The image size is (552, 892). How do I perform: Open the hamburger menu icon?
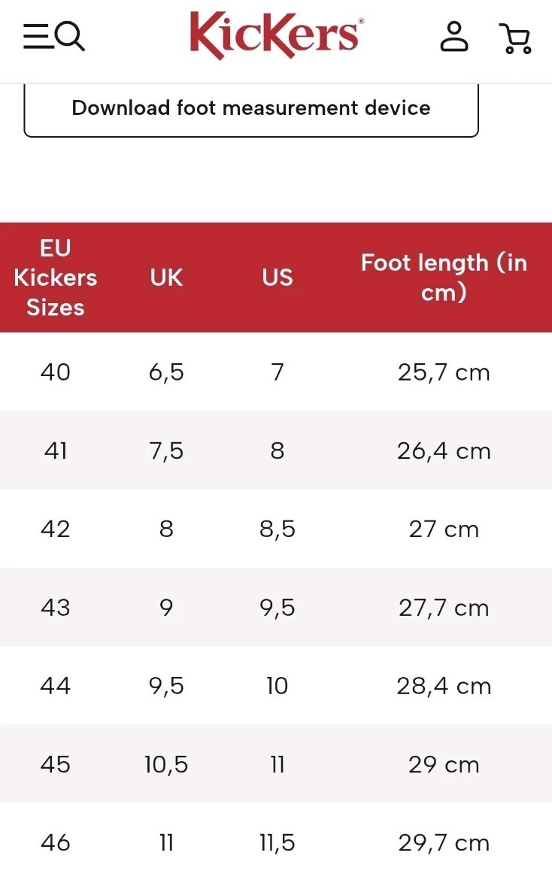pos(38,36)
